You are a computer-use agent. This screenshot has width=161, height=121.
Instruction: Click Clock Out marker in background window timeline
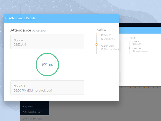(129, 48)
